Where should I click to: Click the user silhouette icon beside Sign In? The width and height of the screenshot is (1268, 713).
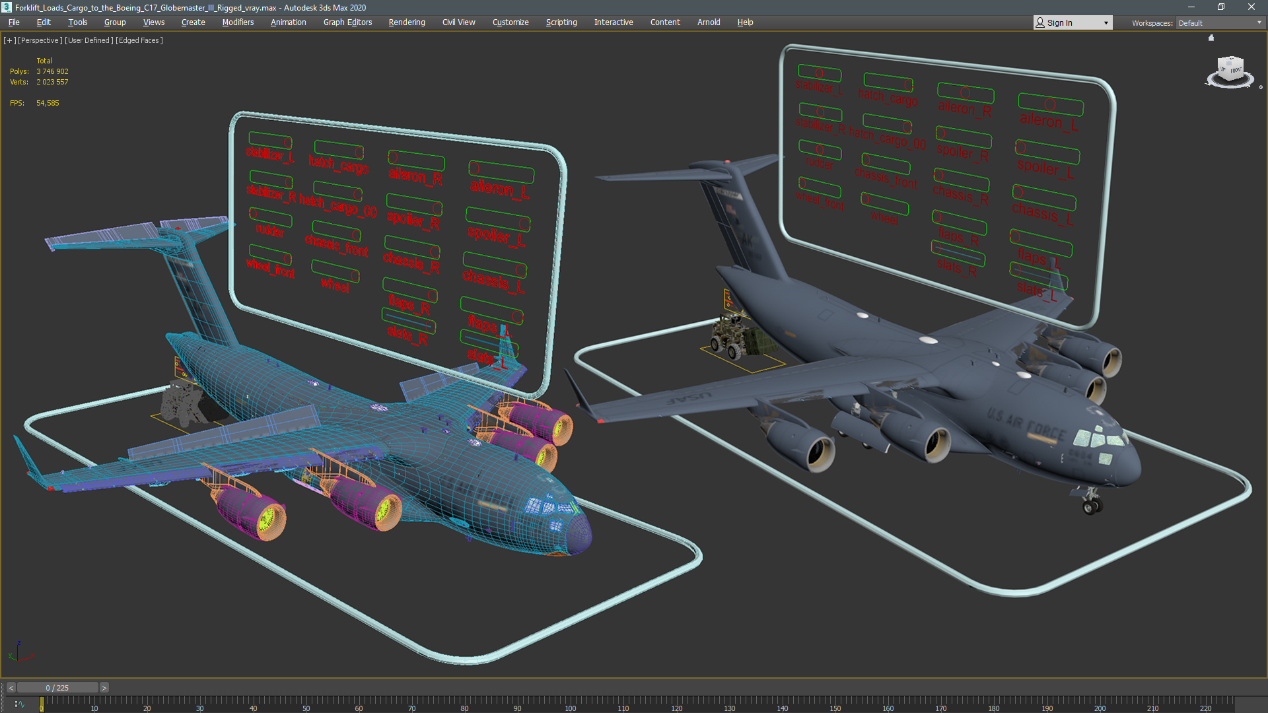1040,22
